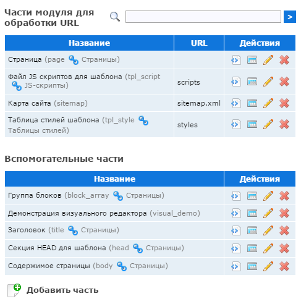Screen dimensions: 301x304
Task: Delete the Таблица стилей шаблона part
Action: pyautogui.click(x=284, y=124)
